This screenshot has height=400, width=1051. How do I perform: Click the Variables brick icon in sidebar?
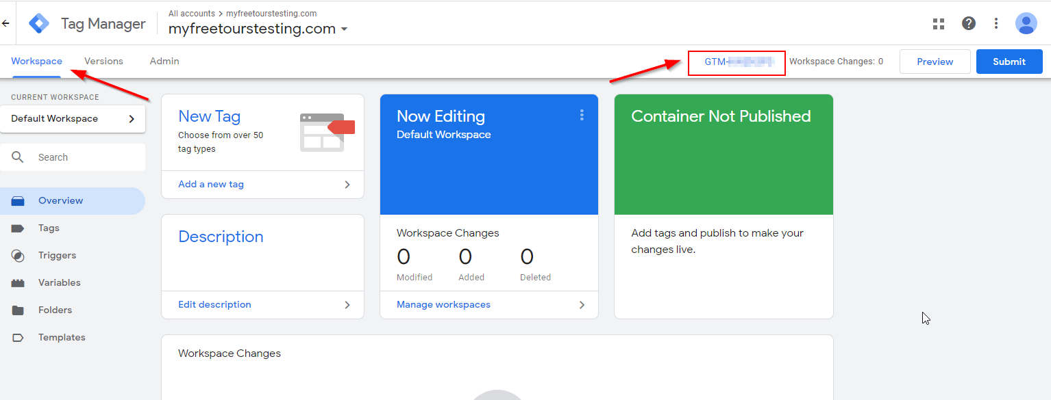[18, 283]
